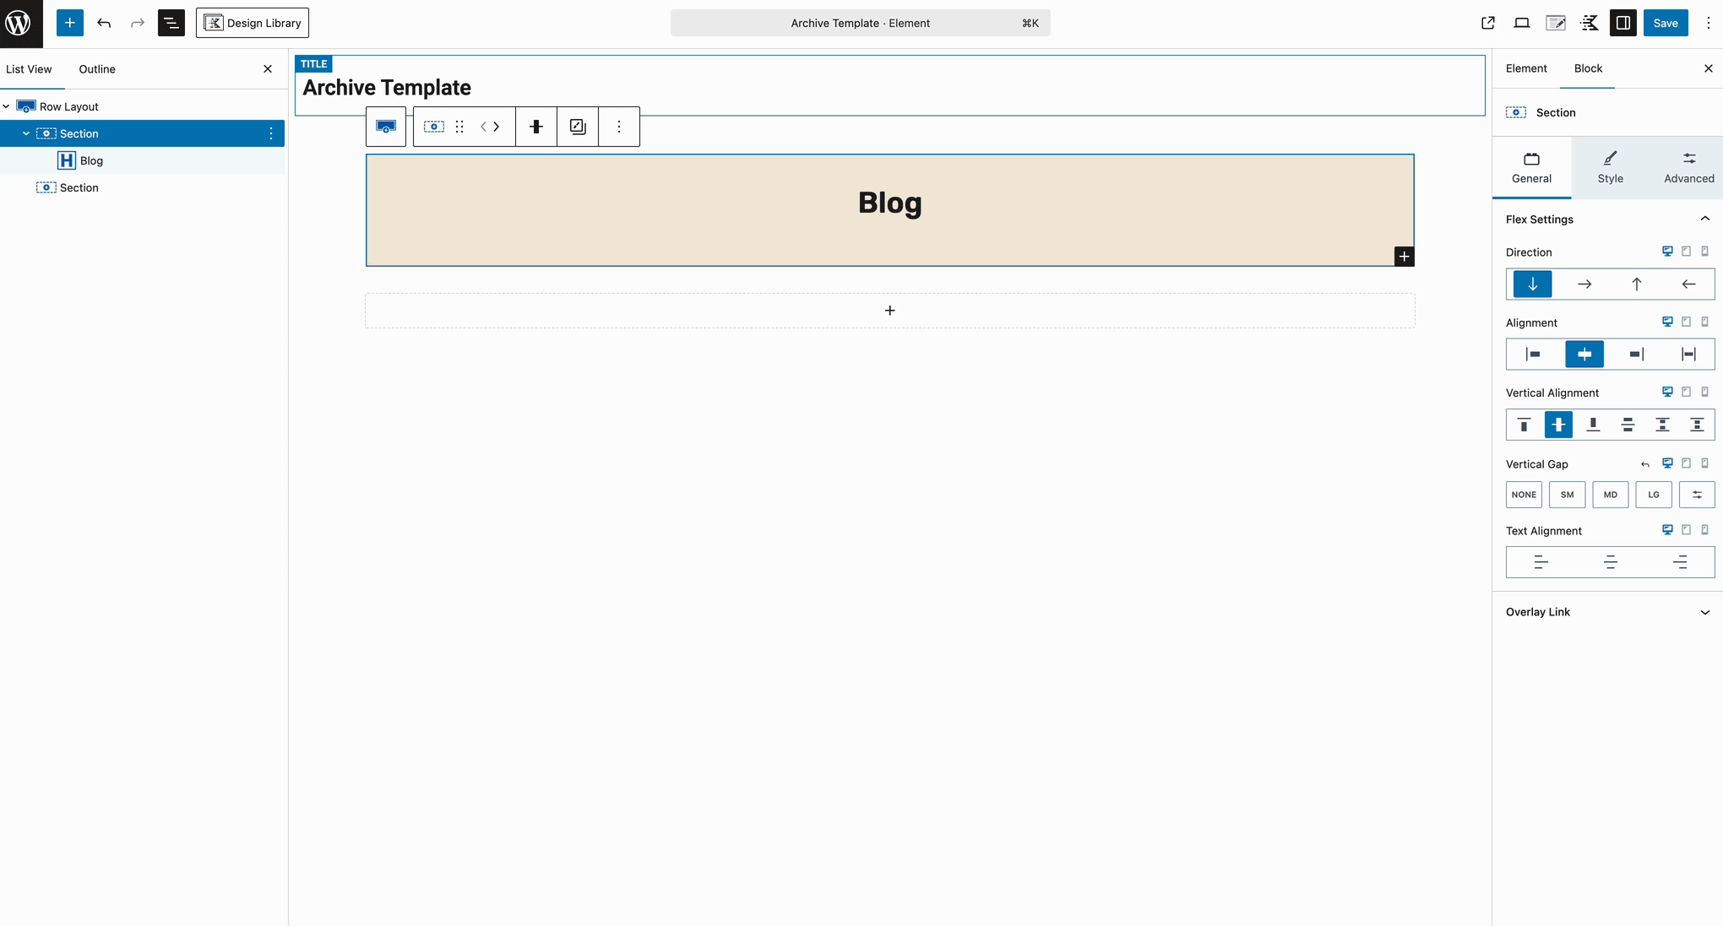Viewport: 1723px width, 926px height.
Task: Open block options three-dots in toolbar
Action: pyautogui.click(x=619, y=127)
